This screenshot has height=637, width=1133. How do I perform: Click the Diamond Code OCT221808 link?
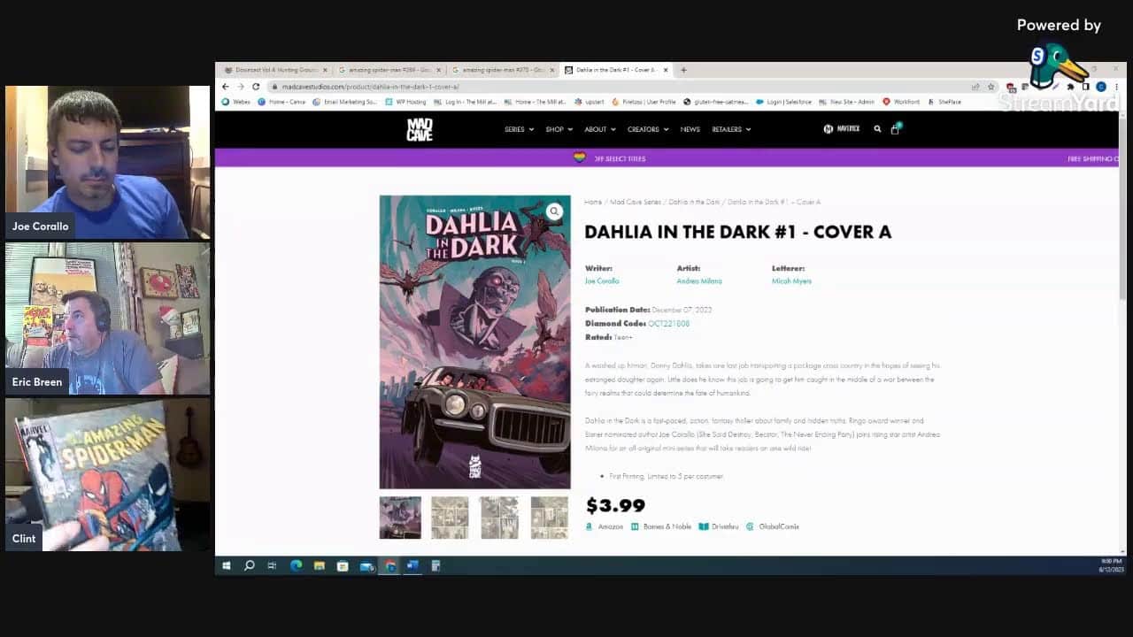(668, 324)
